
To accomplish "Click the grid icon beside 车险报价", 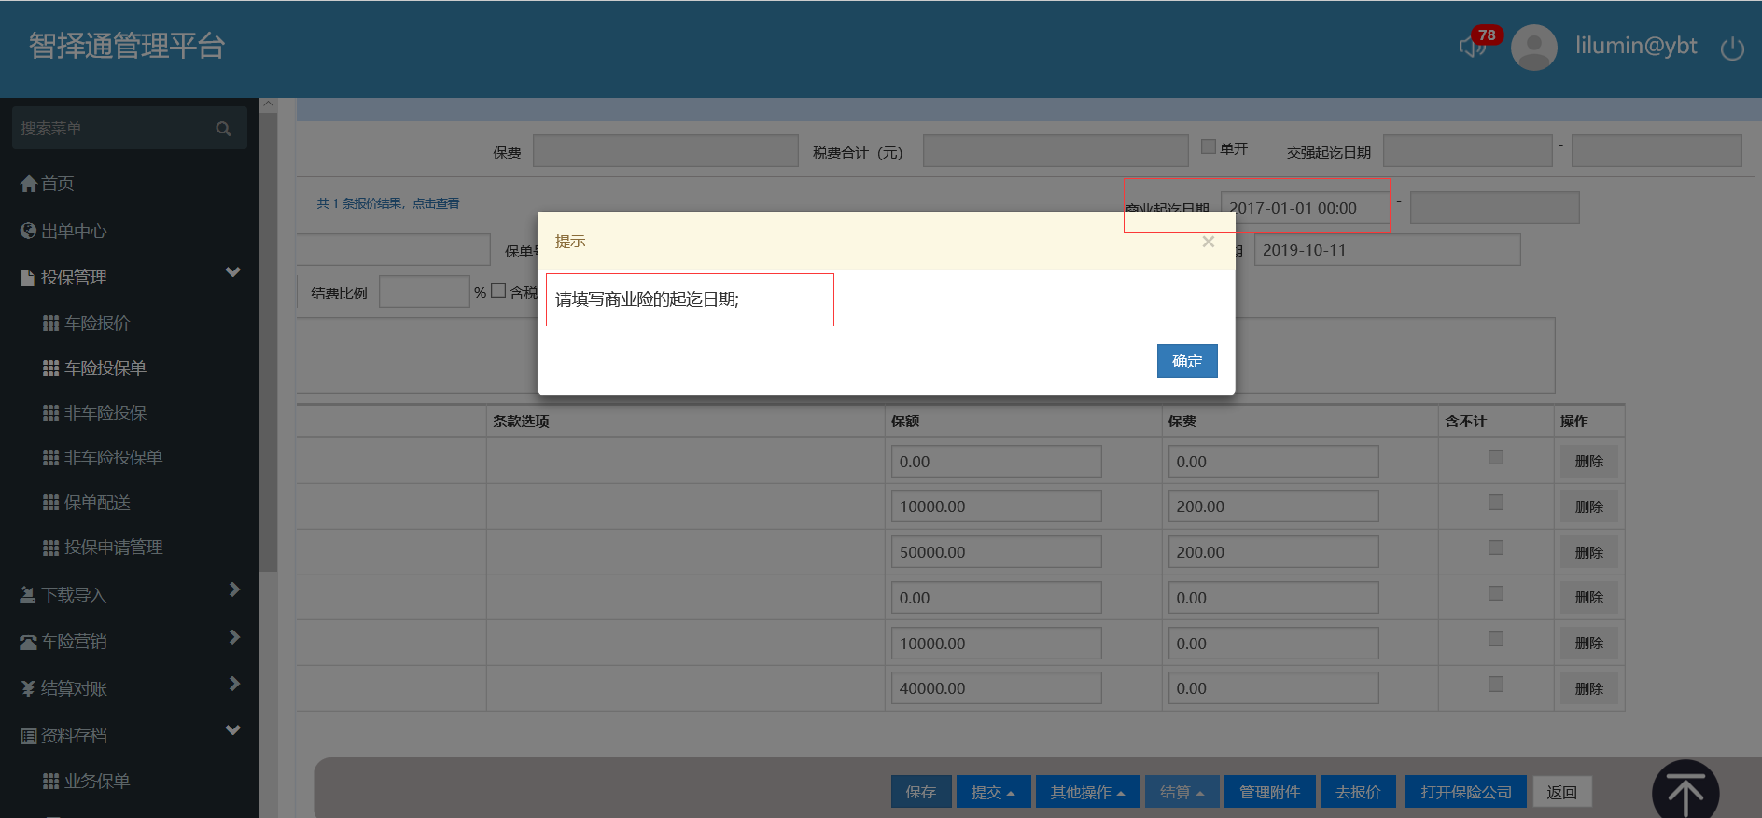I will pyautogui.click(x=51, y=323).
